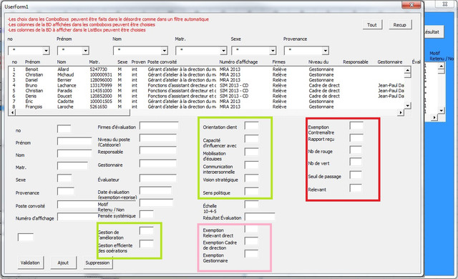Click the Responsable input field
Image resolution: width=458 pixels, height=279 pixels.
(x=158, y=150)
